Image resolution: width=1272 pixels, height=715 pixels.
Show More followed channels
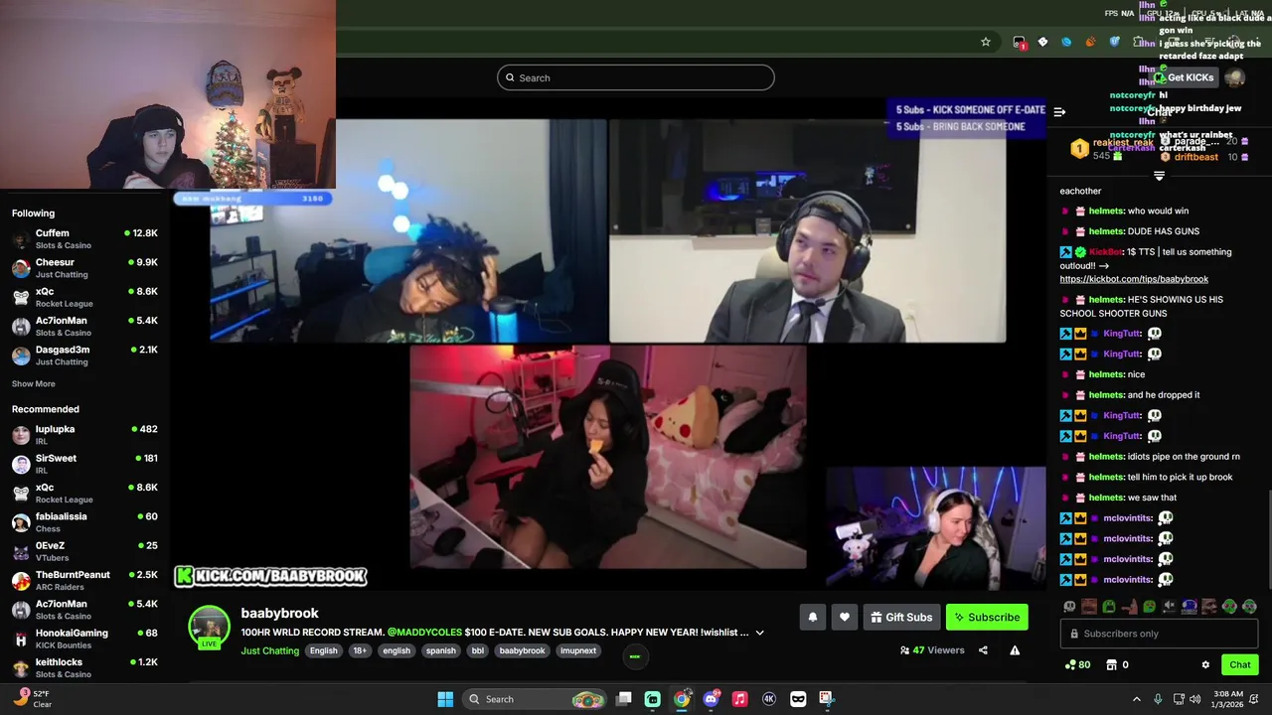(x=34, y=383)
